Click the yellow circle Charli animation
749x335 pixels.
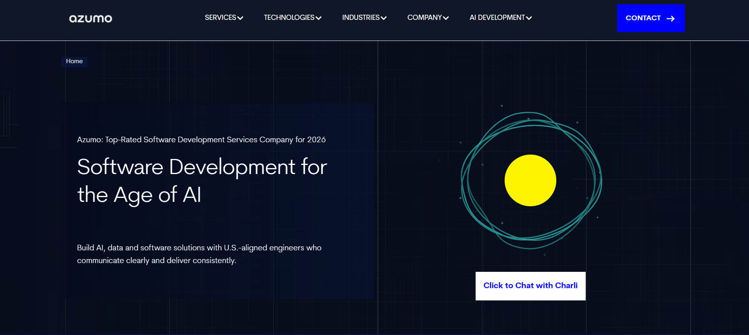point(530,180)
